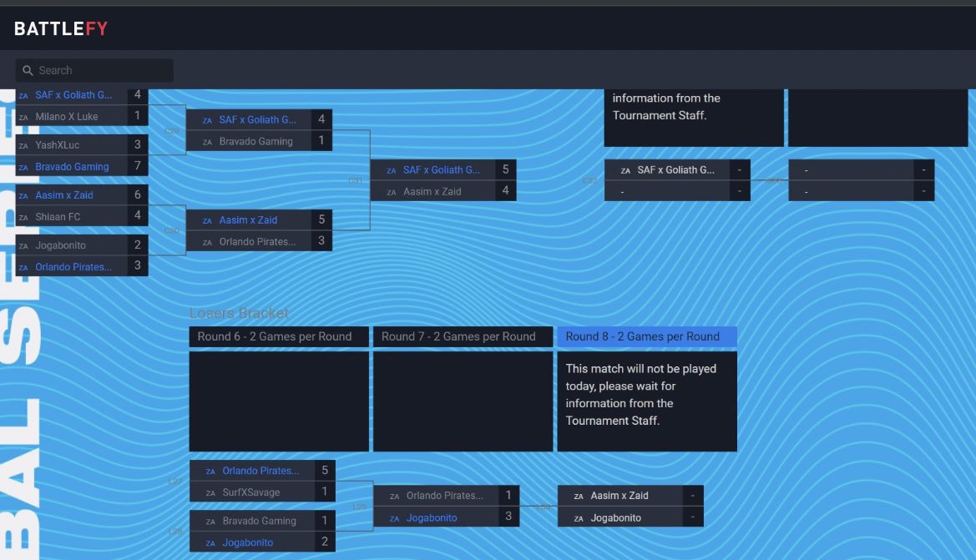Select Round 6 - 2 Games per Round header

pos(279,336)
